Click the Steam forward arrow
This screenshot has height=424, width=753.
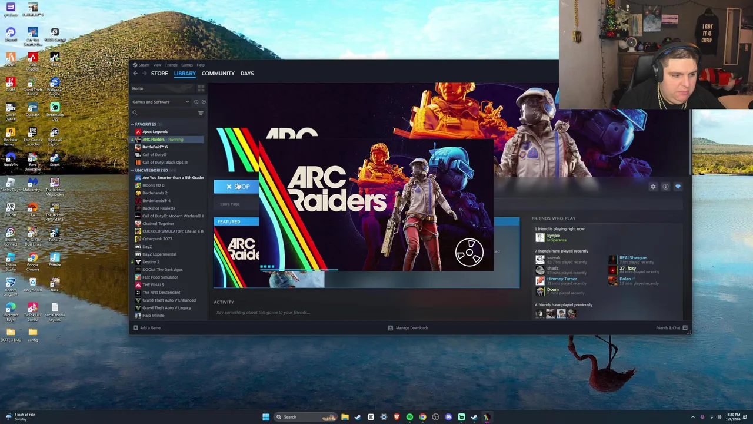coord(145,74)
